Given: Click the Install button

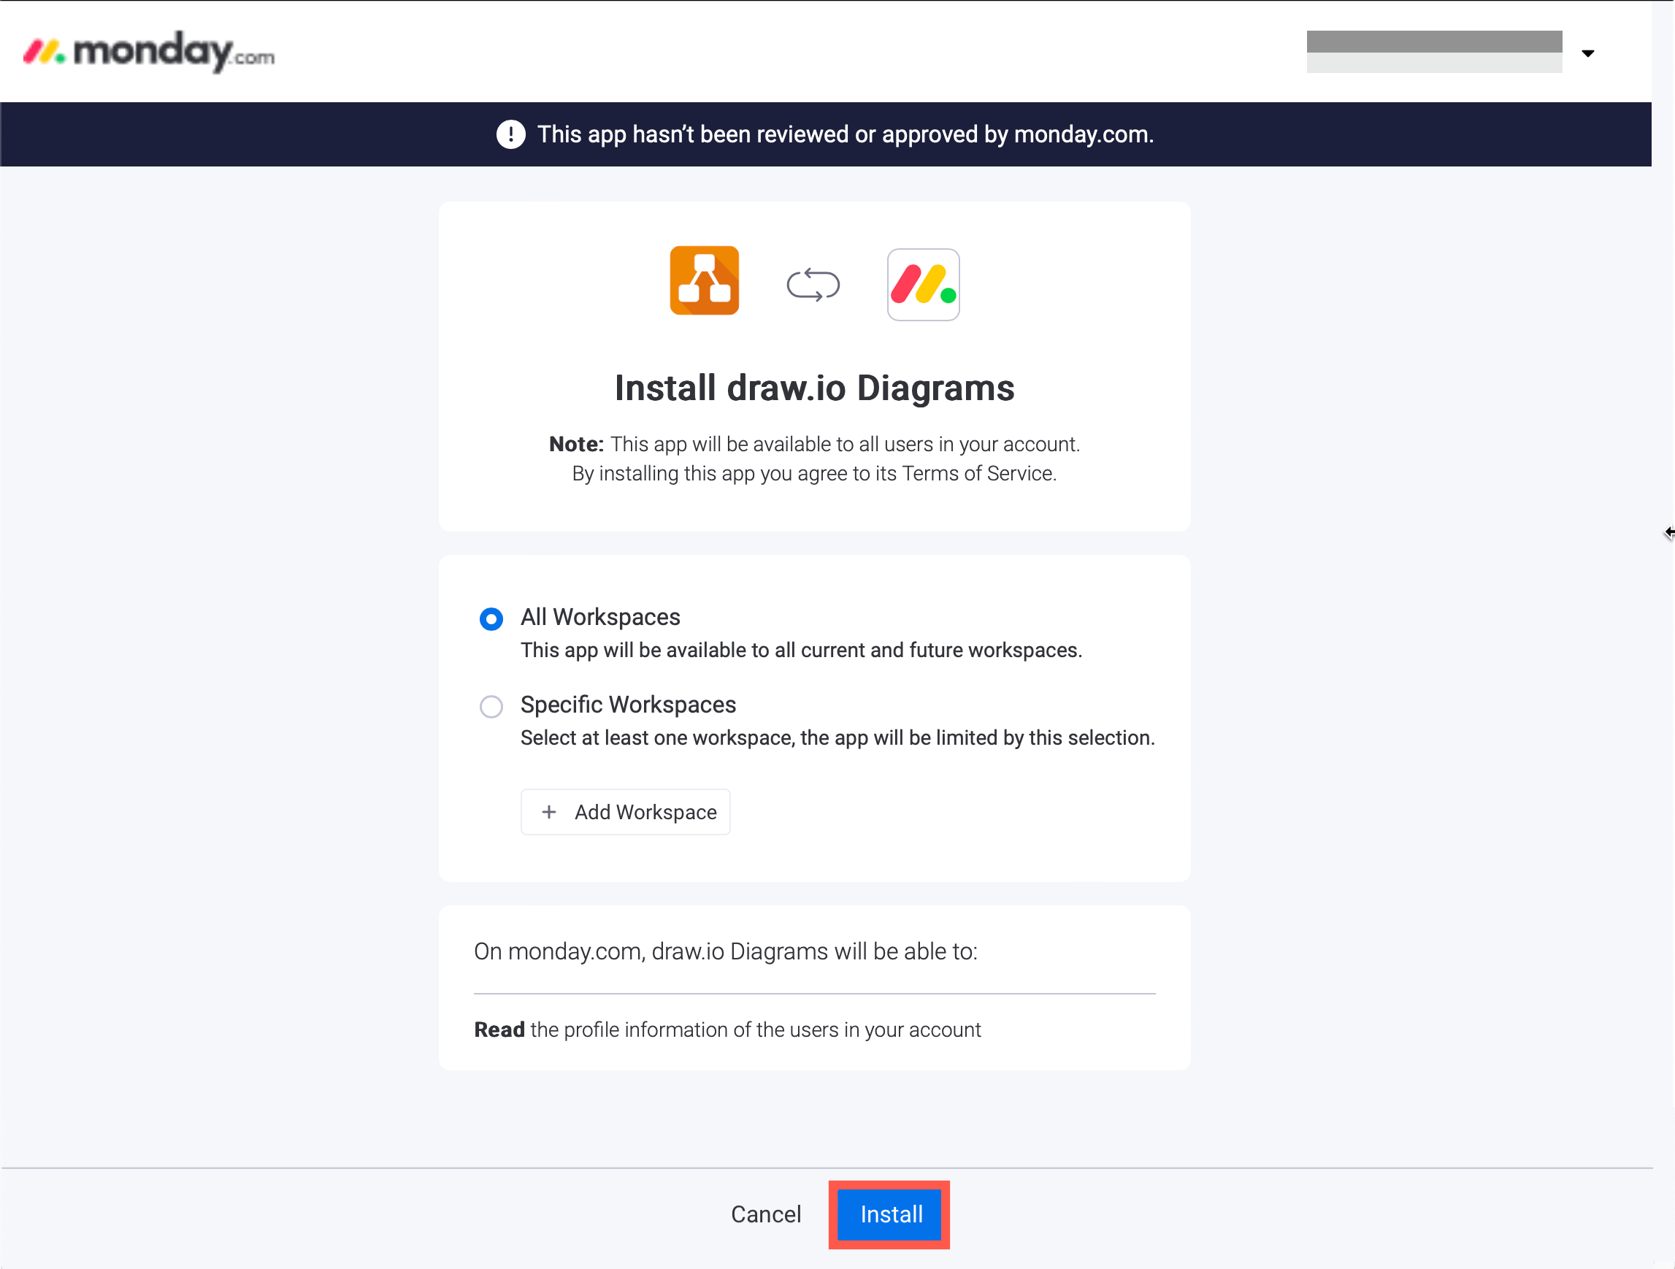Looking at the screenshot, I should coord(889,1214).
